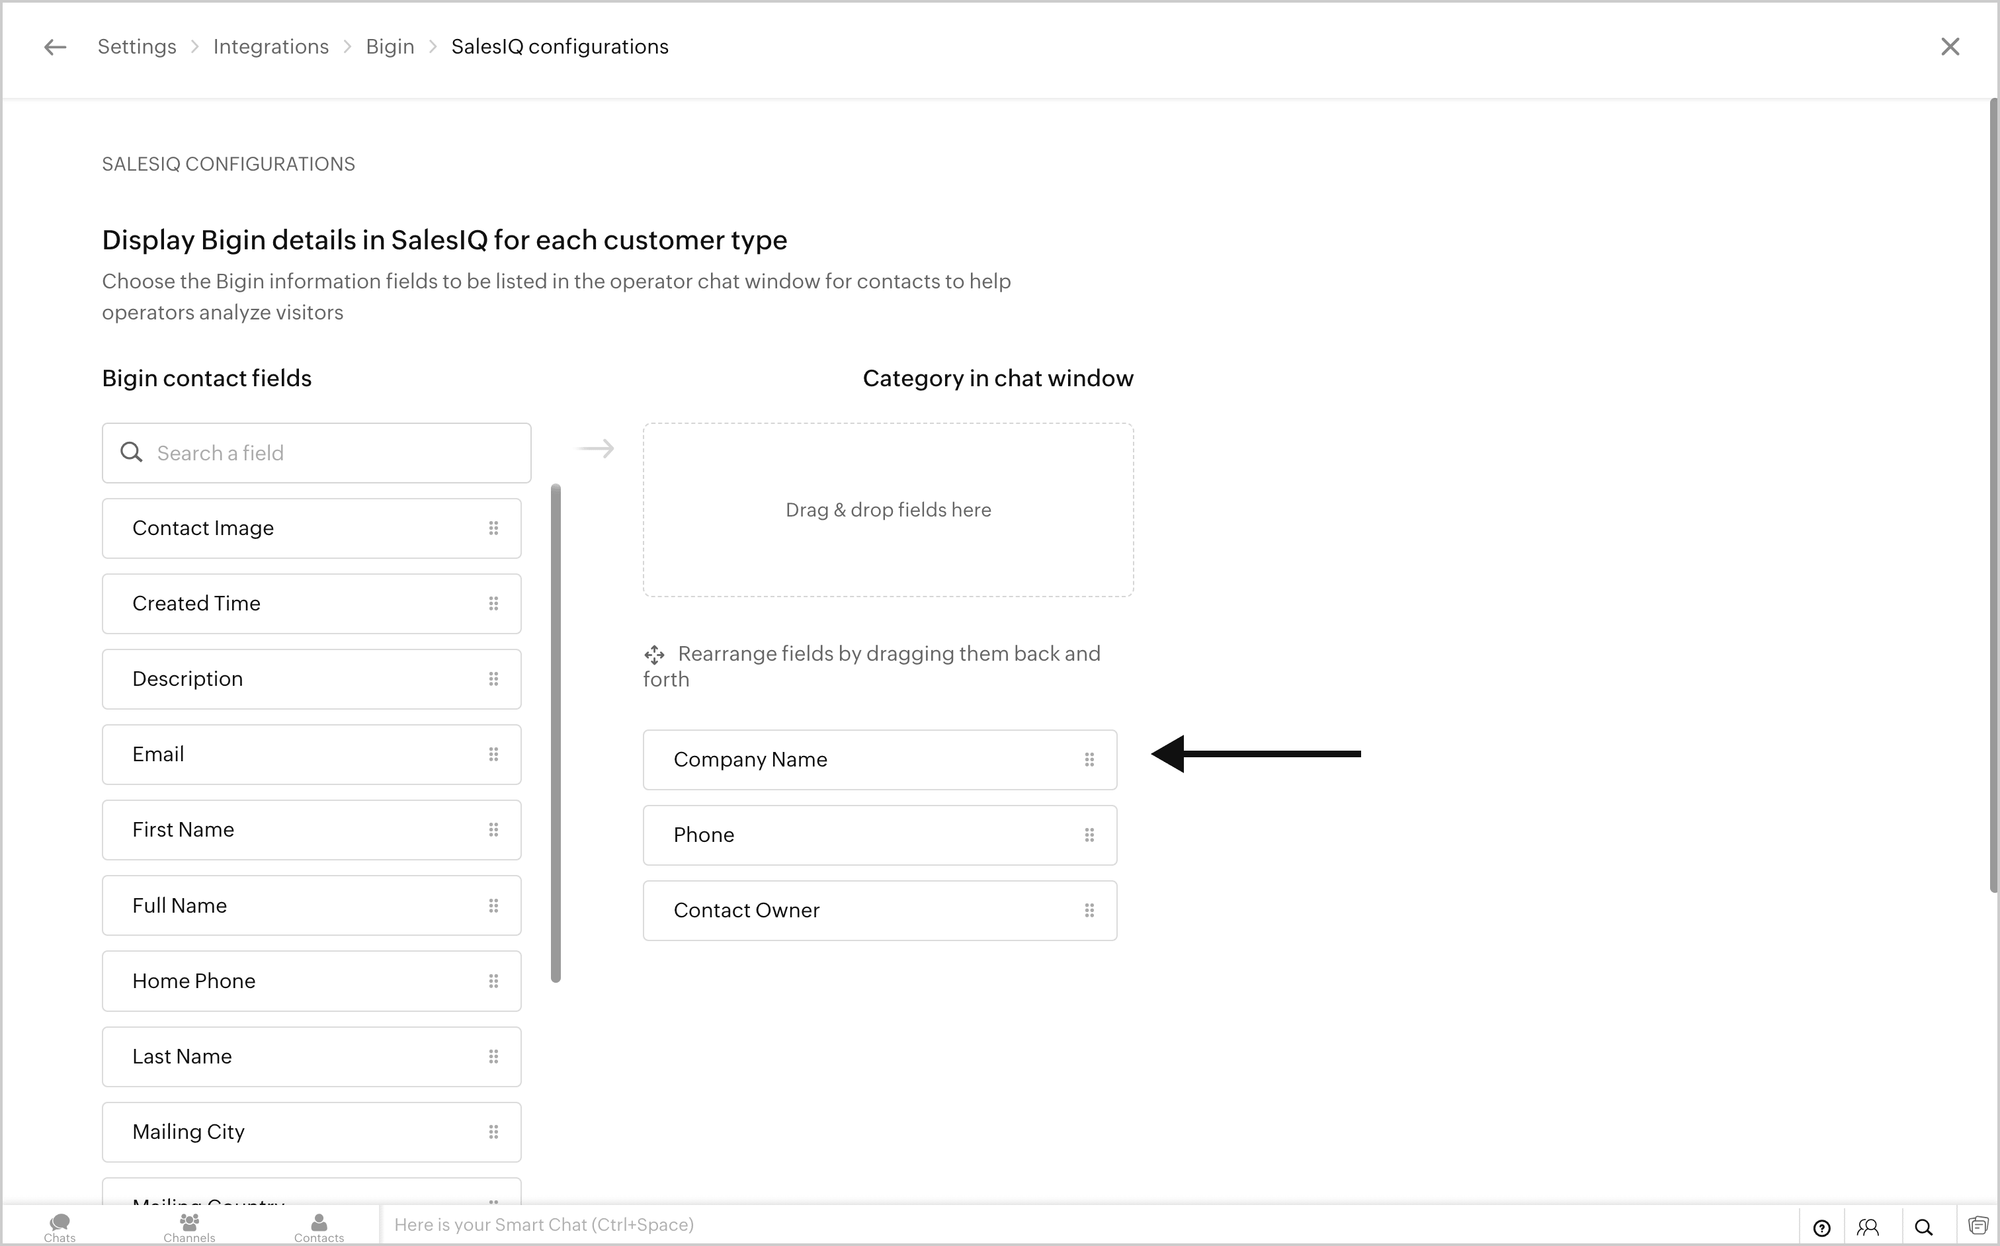This screenshot has width=2000, height=1246.
Task: Open the Settings breadcrumb
Action: (137, 47)
